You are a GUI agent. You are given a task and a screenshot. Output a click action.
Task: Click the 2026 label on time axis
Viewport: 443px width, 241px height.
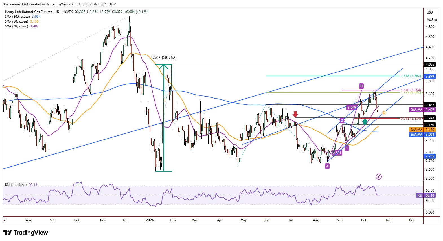[150, 220]
